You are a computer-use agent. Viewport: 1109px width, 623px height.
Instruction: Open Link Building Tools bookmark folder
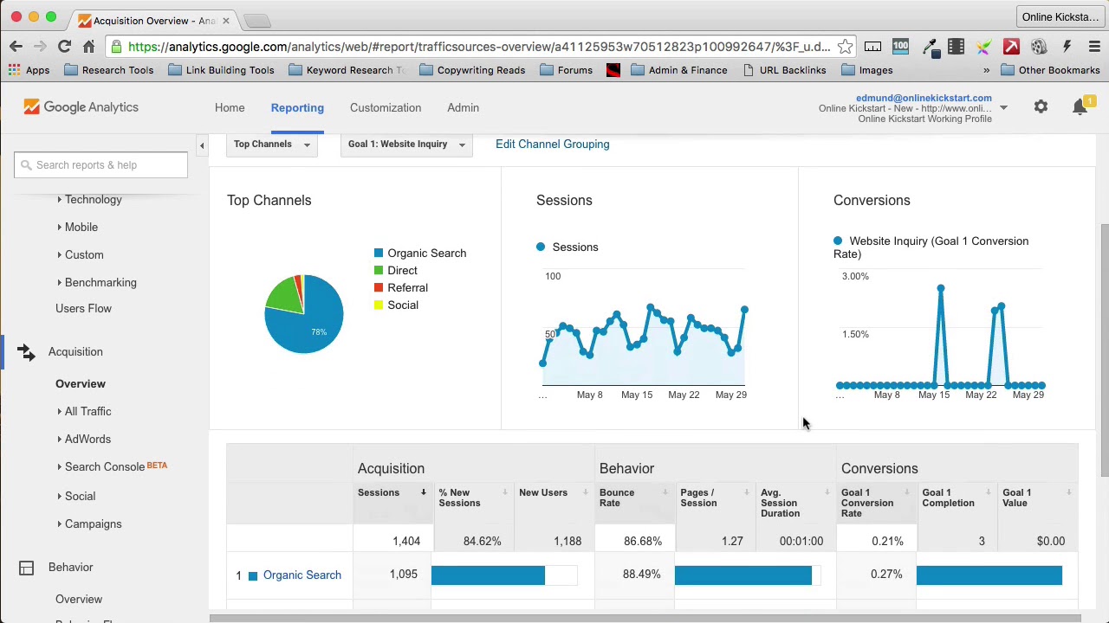point(221,70)
